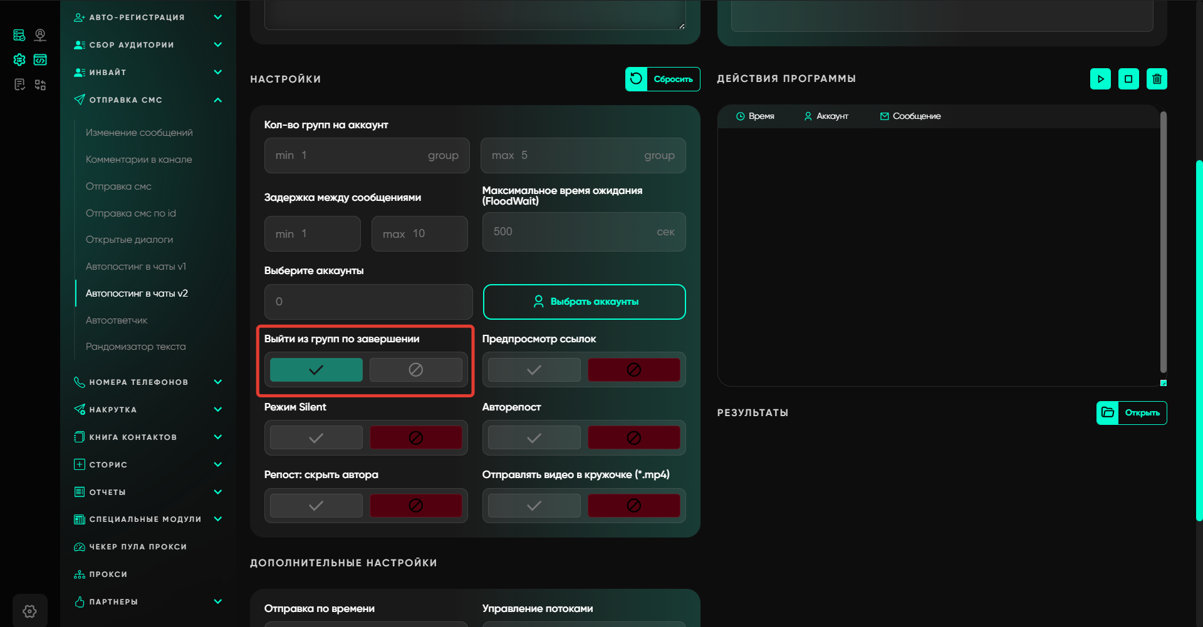Screen dimensions: 1203x627
Task: Select Рандомизатор текста menu item
Action: point(135,347)
